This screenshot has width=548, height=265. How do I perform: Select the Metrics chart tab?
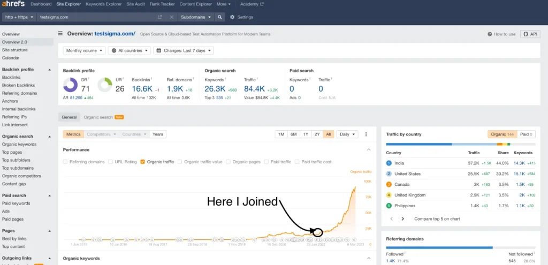[73, 134]
